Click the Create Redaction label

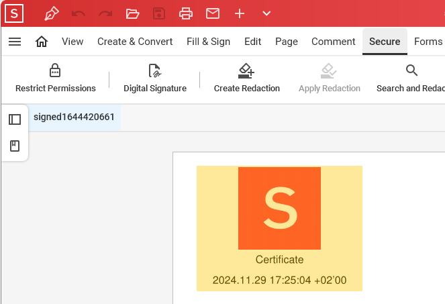(x=246, y=89)
